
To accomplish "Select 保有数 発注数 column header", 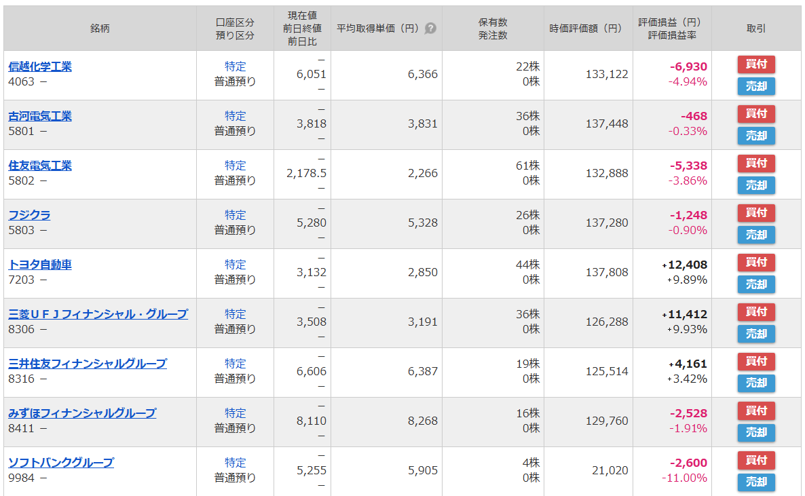I will pyautogui.click(x=493, y=28).
